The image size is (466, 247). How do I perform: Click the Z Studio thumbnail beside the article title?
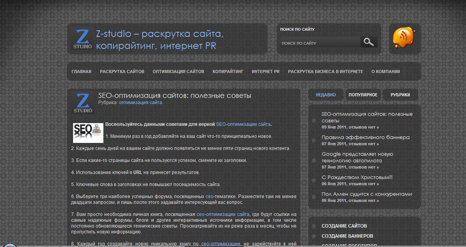83,103
